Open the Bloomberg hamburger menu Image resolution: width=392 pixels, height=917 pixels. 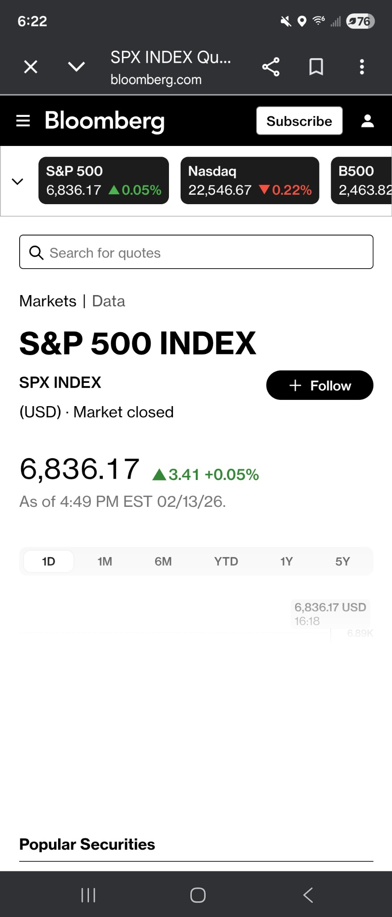pos(23,121)
